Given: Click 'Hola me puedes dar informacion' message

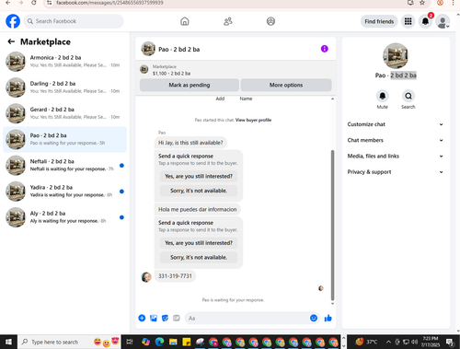Looking at the screenshot, I should coord(198,209).
